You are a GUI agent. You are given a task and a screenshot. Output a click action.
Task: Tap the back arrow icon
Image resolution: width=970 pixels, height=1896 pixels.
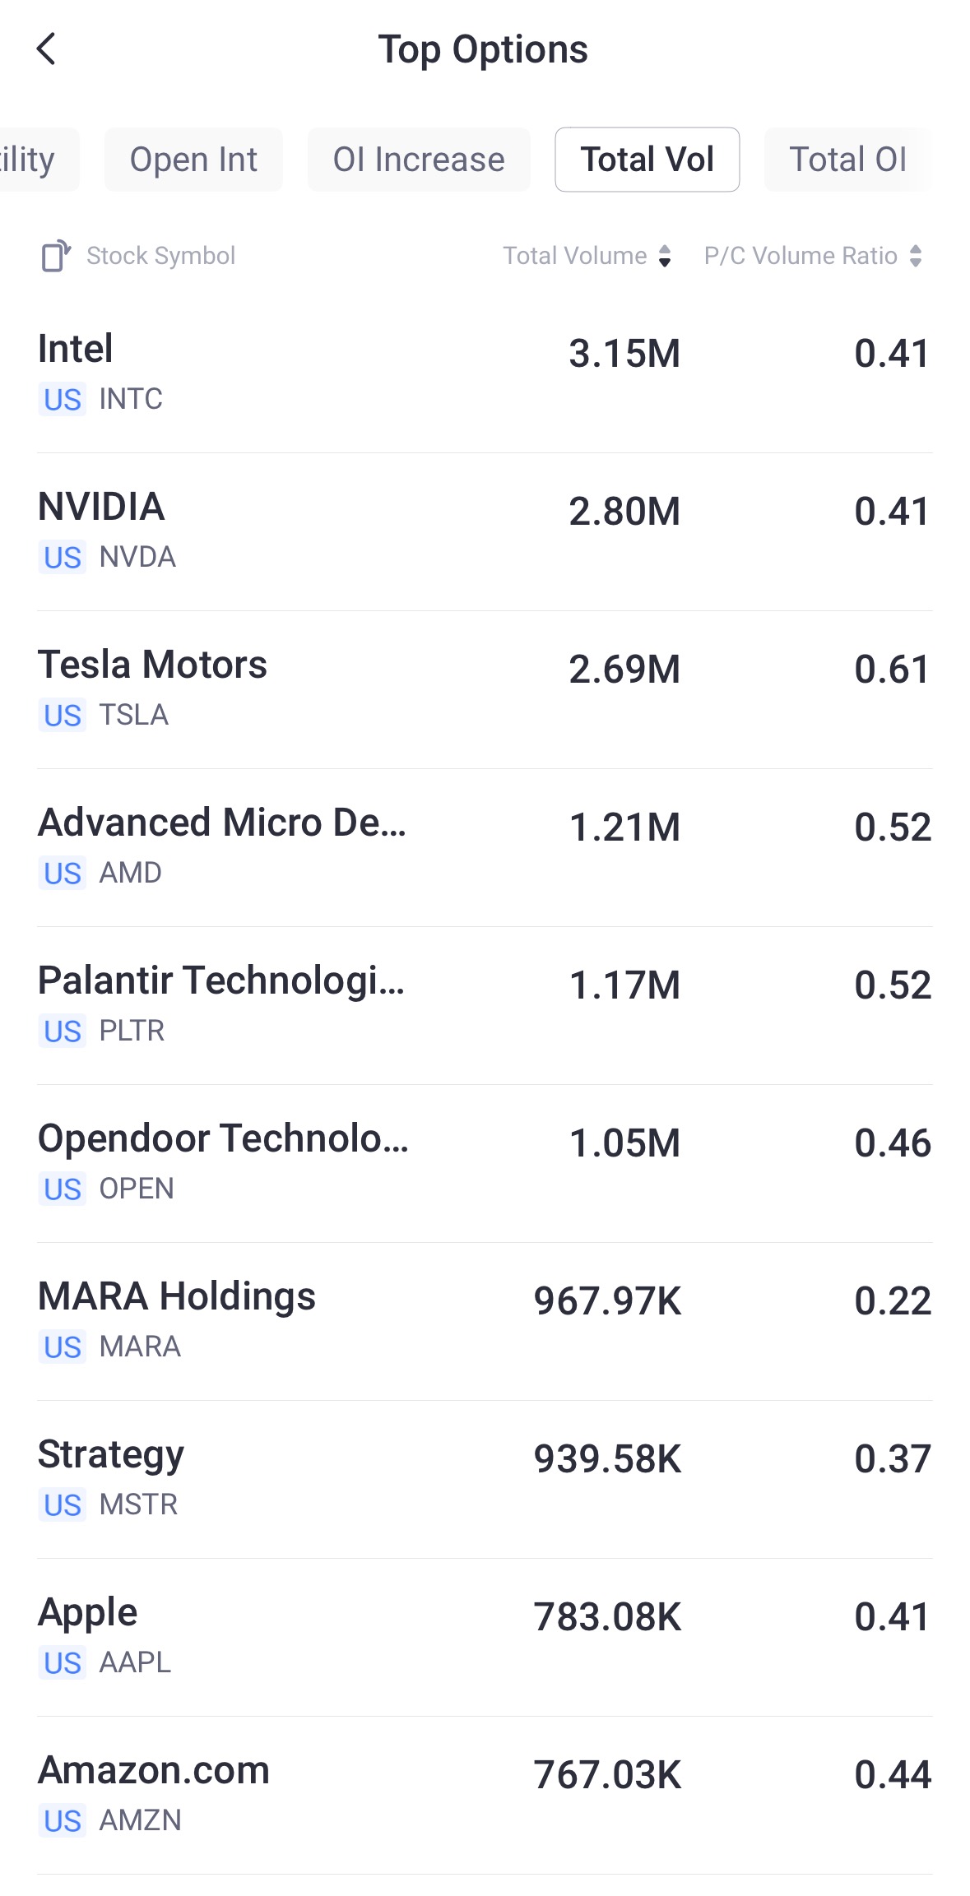(x=47, y=49)
